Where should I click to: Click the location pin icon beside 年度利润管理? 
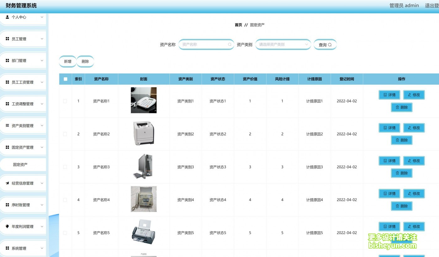pos(8,227)
